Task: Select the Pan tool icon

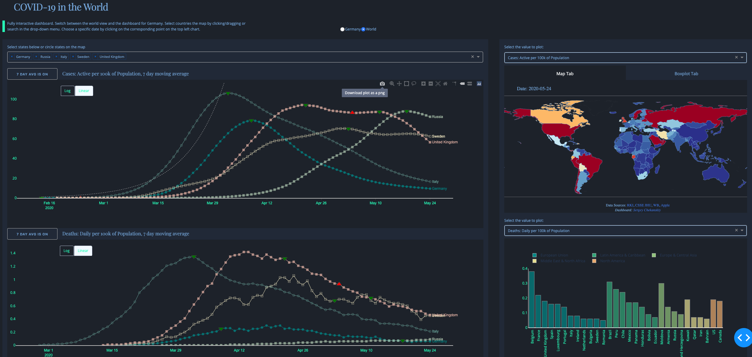Action: (x=399, y=84)
